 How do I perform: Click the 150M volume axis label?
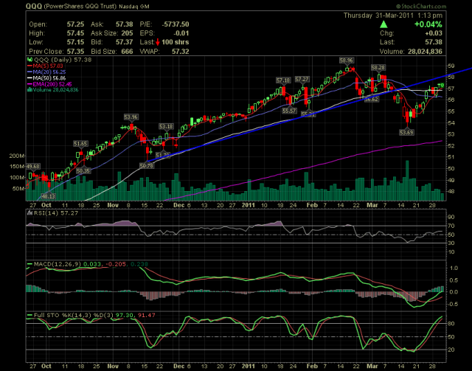pos(18,167)
